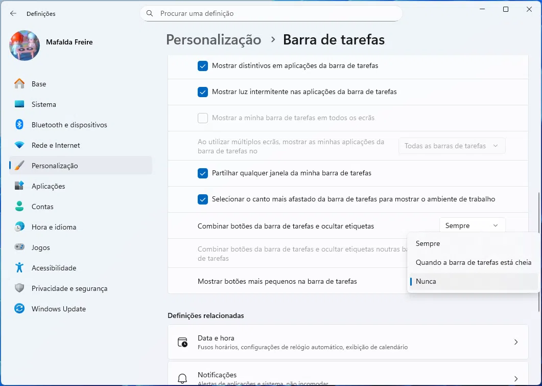Click the Contas person icon
The height and width of the screenshot is (386, 542).
[19, 207]
